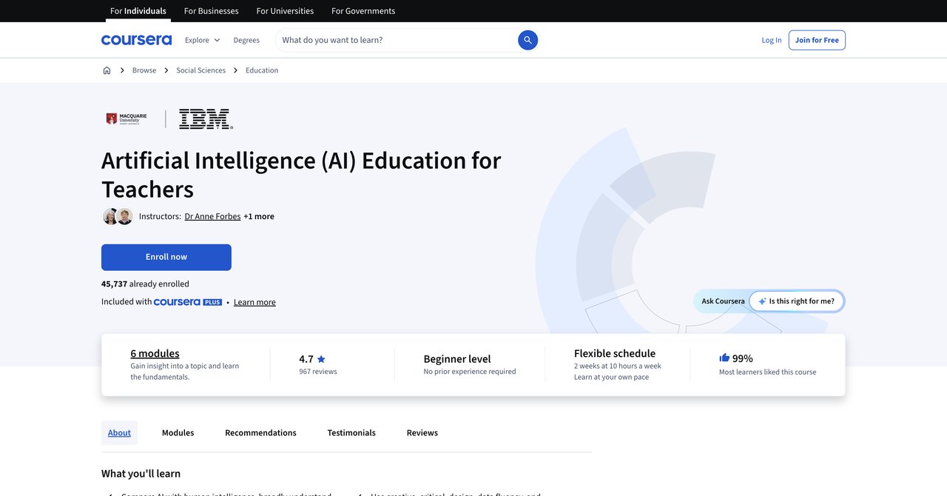The width and height of the screenshot is (947, 496).
Task: Click the sparkle icon in Is this right for me
Action: click(x=762, y=301)
